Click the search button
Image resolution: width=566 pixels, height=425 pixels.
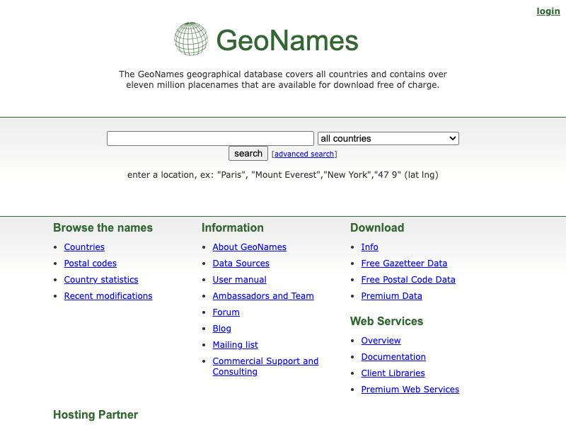[x=248, y=154]
